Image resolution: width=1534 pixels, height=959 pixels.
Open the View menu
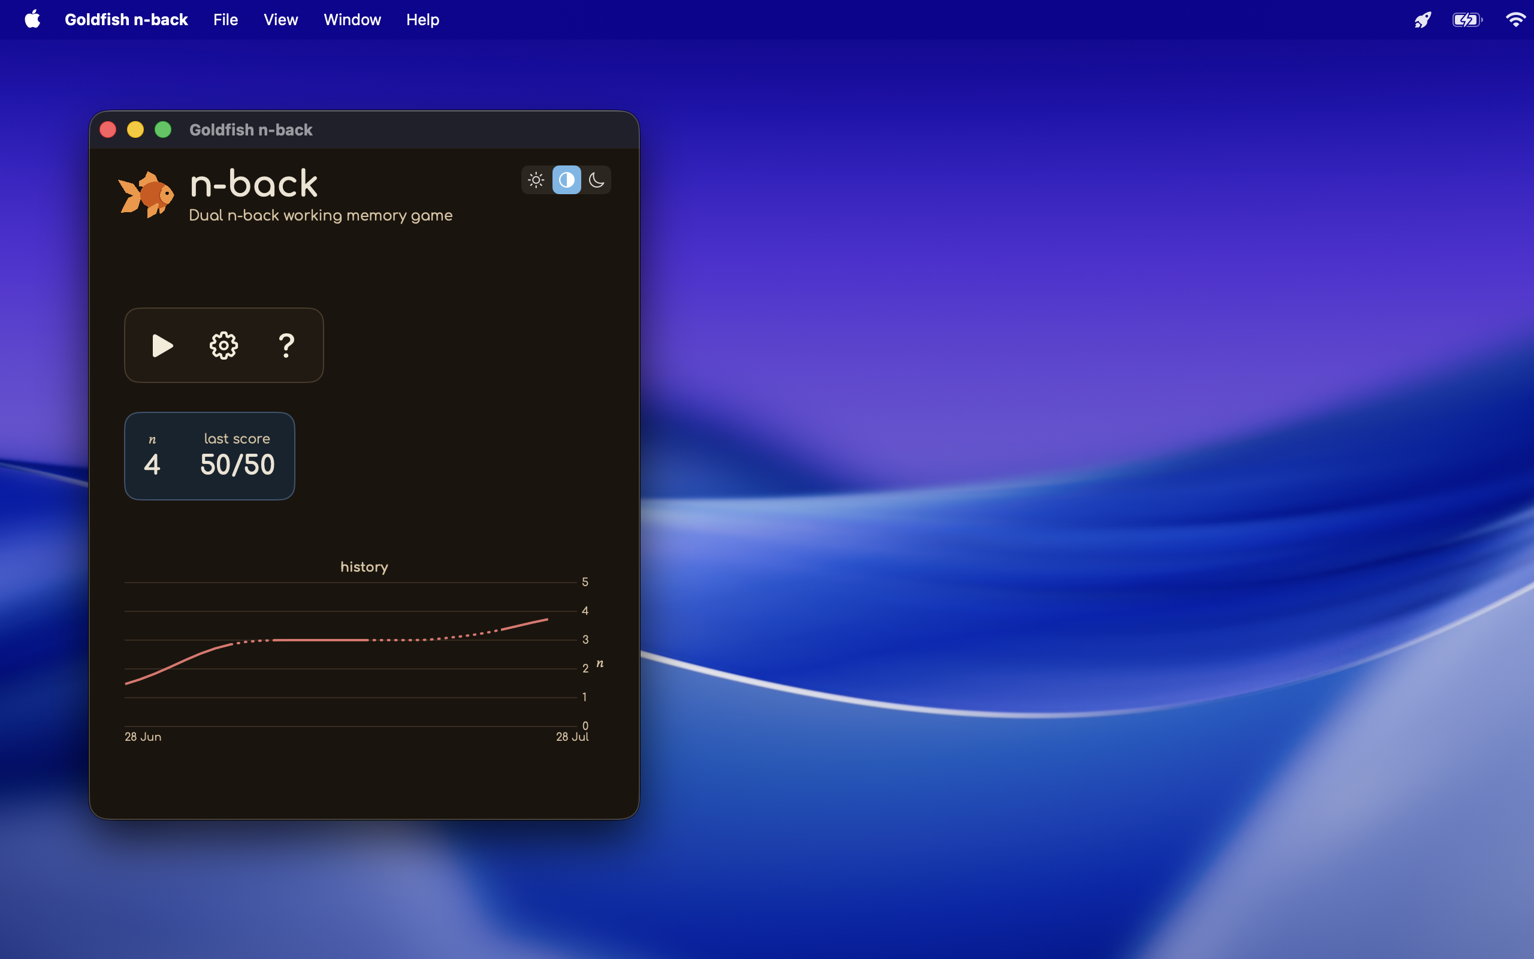(x=281, y=20)
